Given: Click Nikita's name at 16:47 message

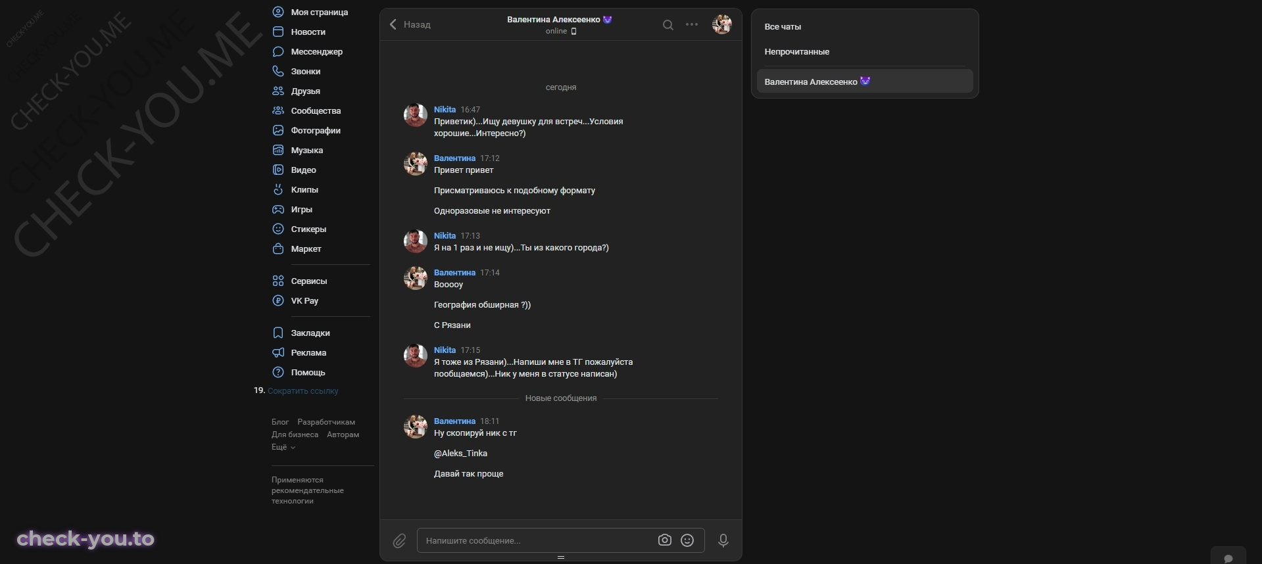Looking at the screenshot, I should pyautogui.click(x=445, y=110).
